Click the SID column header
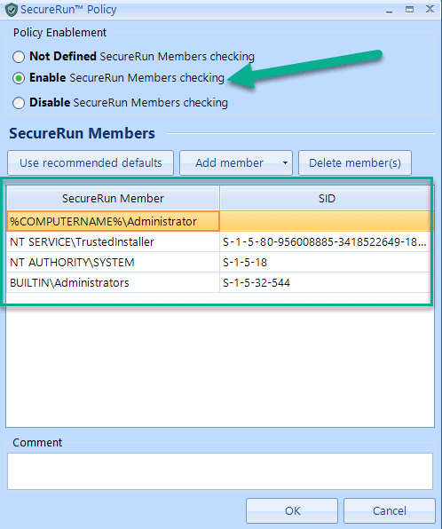Image resolution: width=442 pixels, height=529 pixels. pos(327,199)
